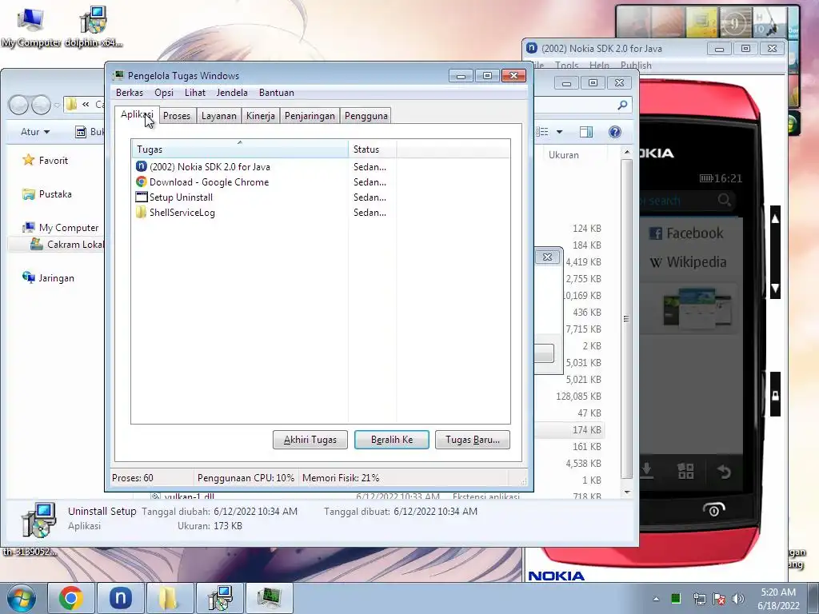Click the Beralih Ke button

[392, 440]
